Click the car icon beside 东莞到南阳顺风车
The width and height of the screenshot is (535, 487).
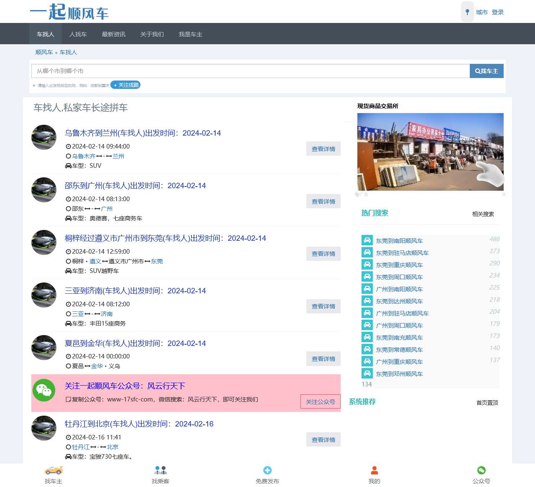(367, 240)
